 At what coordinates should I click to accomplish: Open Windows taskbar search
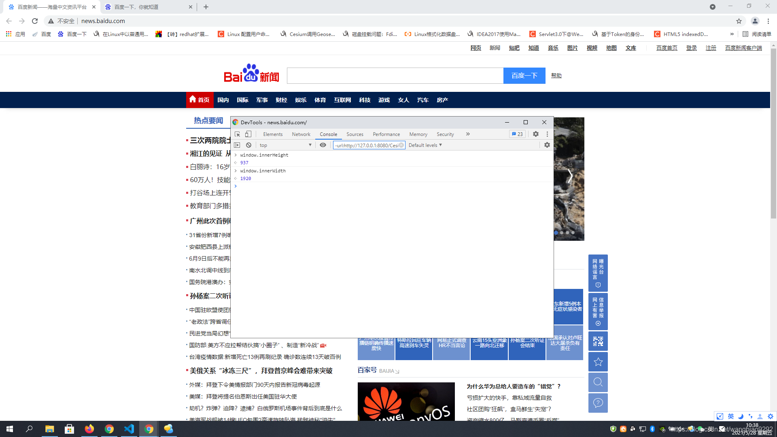(29, 429)
